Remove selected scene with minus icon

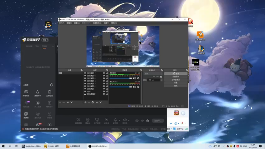click(x=64, y=102)
